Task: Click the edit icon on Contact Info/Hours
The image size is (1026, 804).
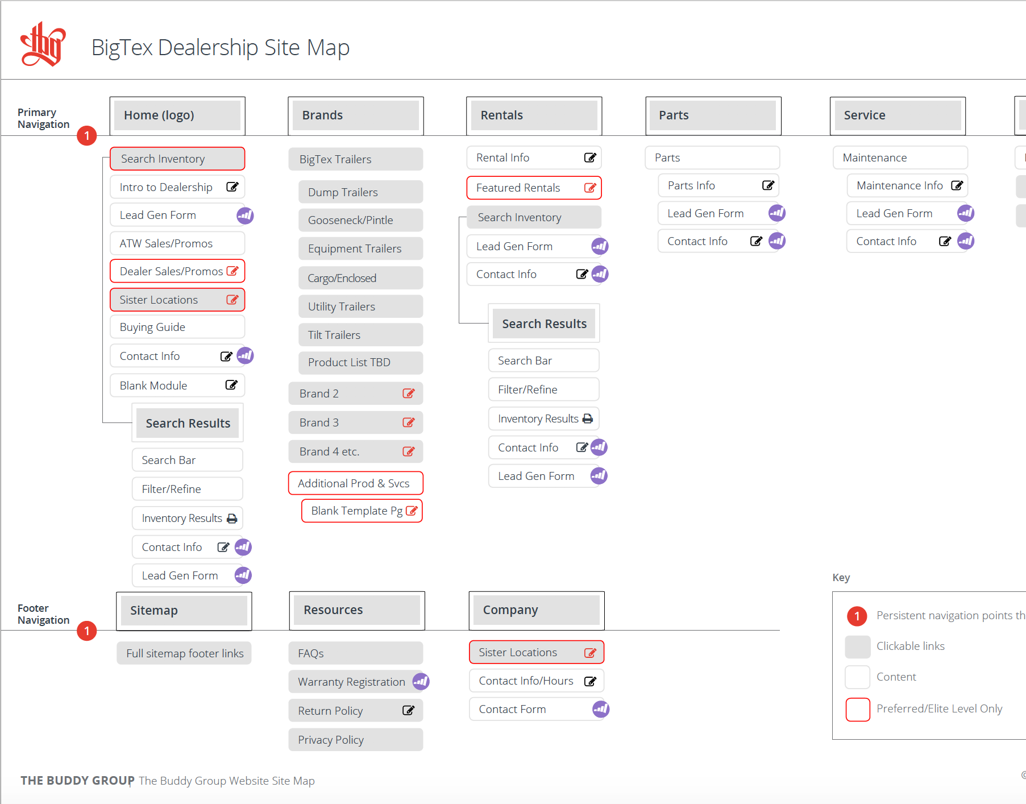Action: (x=591, y=681)
